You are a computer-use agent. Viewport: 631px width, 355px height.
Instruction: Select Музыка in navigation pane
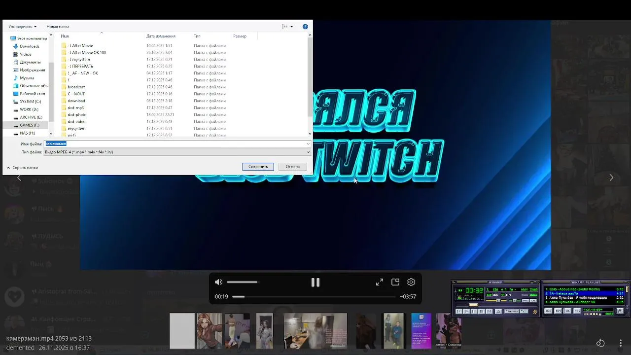click(x=24, y=78)
